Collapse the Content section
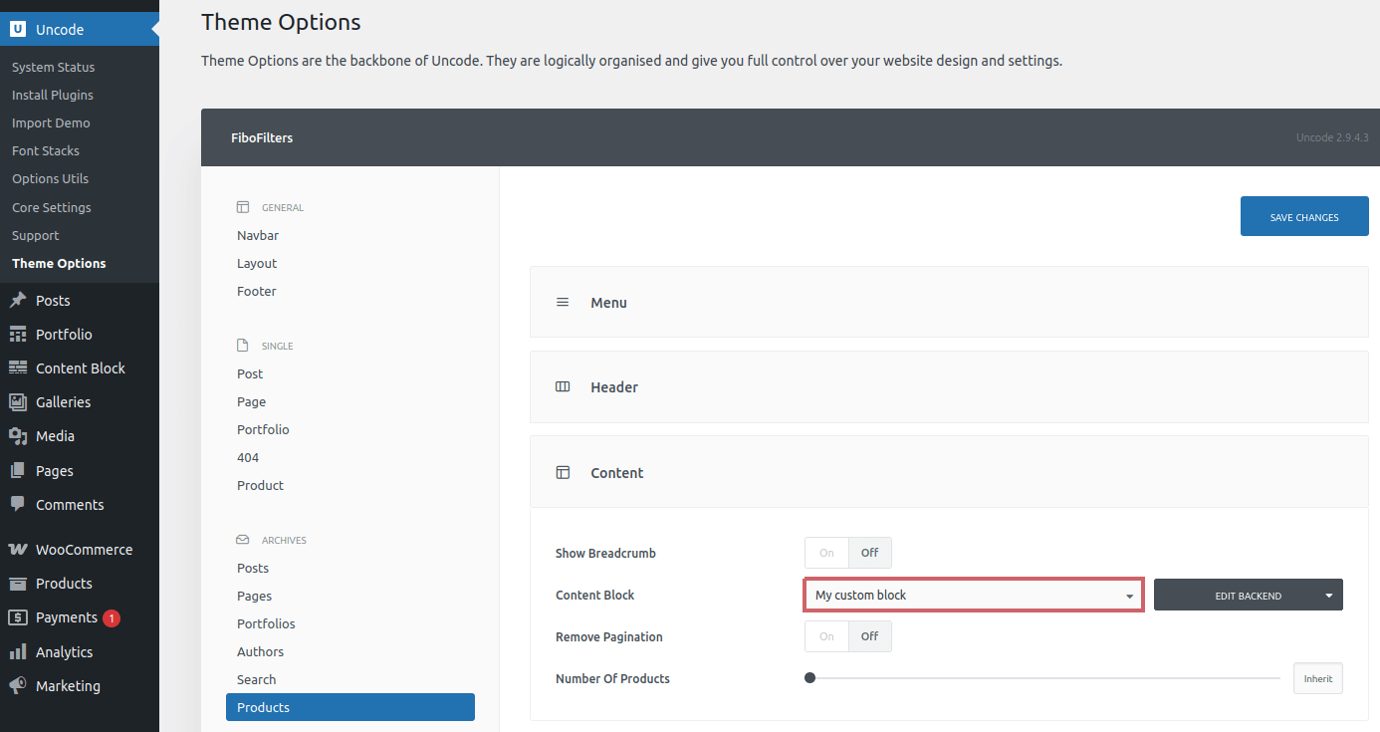This screenshot has height=732, width=1380. (949, 472)
